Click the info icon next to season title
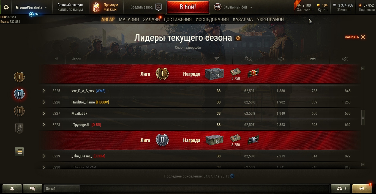Screen dimensions: 376x194 click(x=238, y=38)
